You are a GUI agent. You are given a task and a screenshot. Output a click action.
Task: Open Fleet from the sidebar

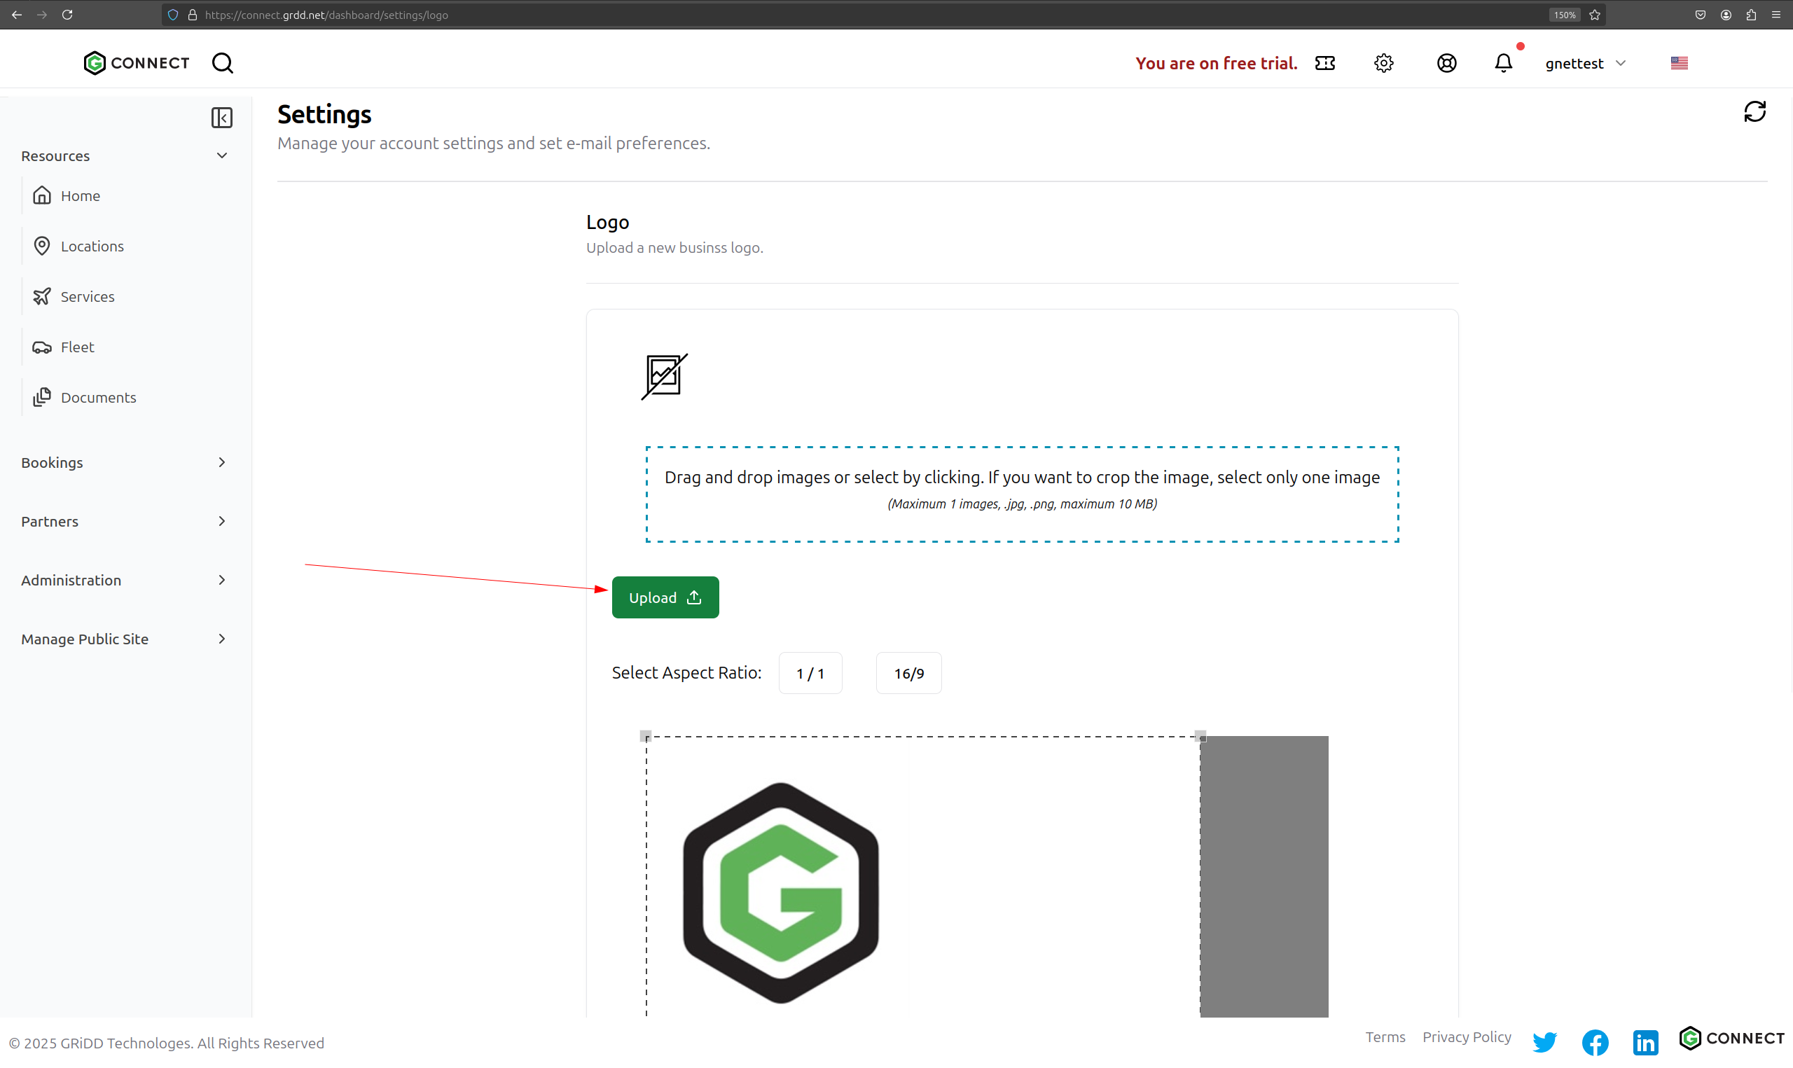pos(77,347)
